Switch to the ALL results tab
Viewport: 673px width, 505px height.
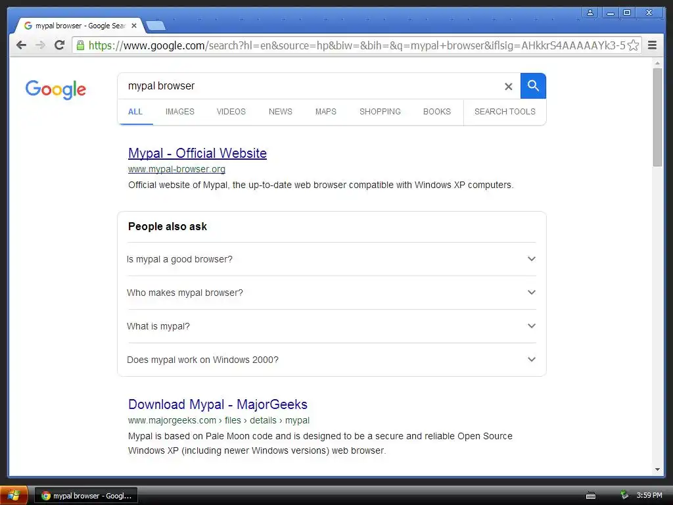tap(135, 112)
